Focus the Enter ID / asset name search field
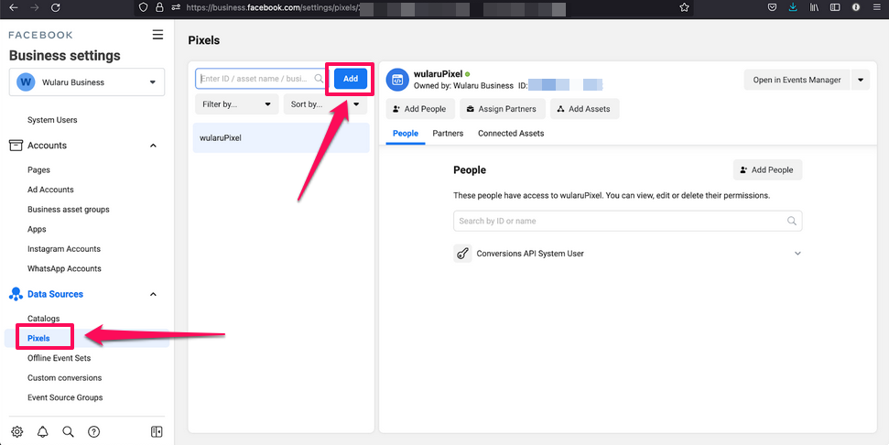The image size is (889, 445). coord(262,79)
